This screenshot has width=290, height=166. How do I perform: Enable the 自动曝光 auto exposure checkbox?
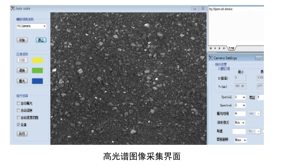pos(18,103)
